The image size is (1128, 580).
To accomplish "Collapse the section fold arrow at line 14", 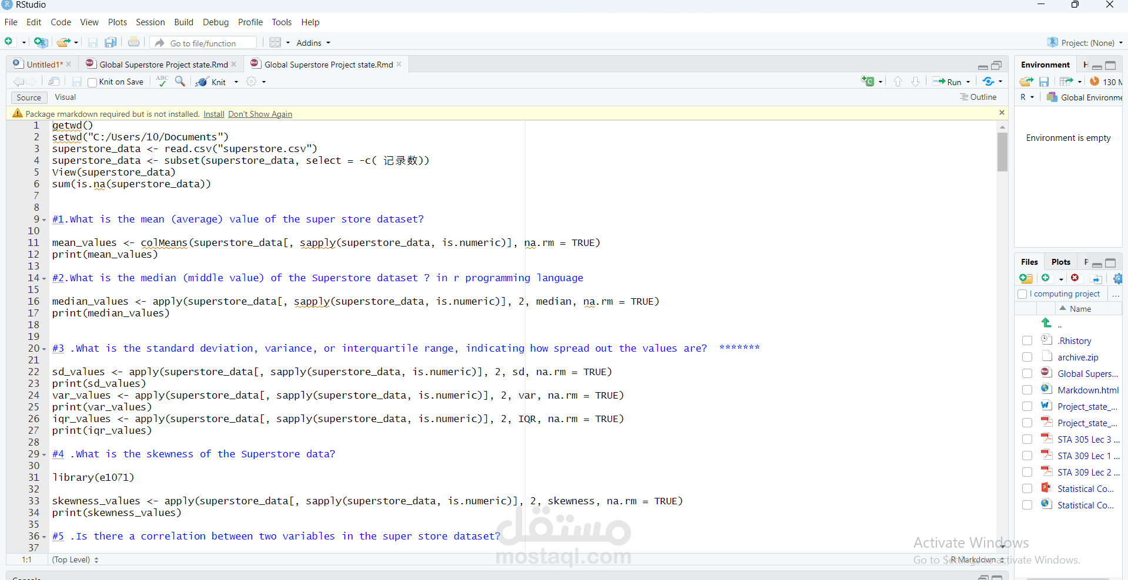I will coord(44,279).
